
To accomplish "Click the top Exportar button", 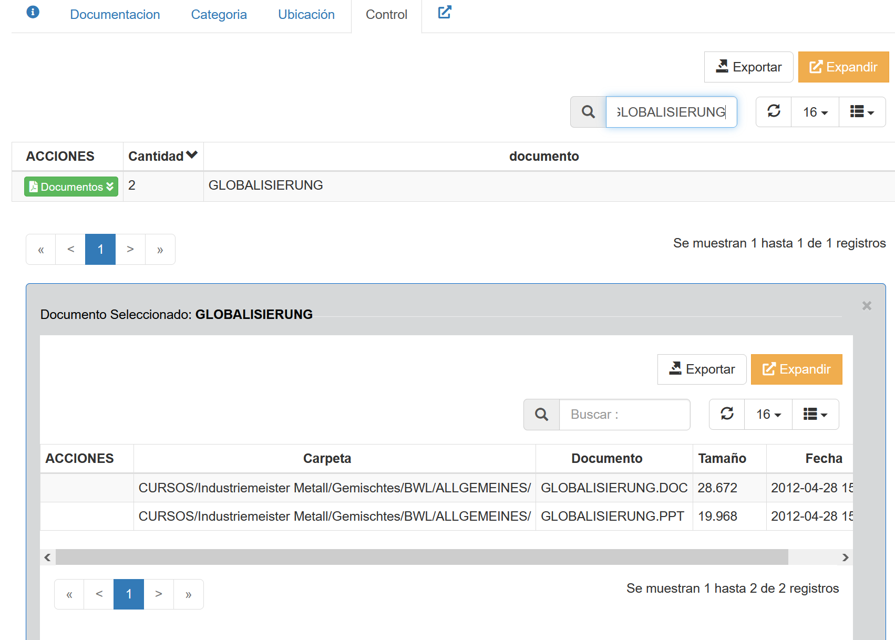I will 748,67.
